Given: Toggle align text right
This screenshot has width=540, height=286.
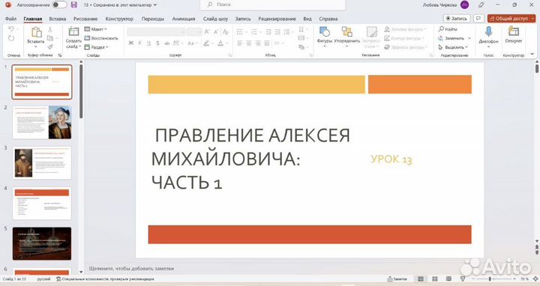Looking at the screenshot, I should (x=257, y=43).
